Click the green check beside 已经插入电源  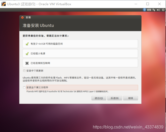pyautogui.click(x=27, y=54)
